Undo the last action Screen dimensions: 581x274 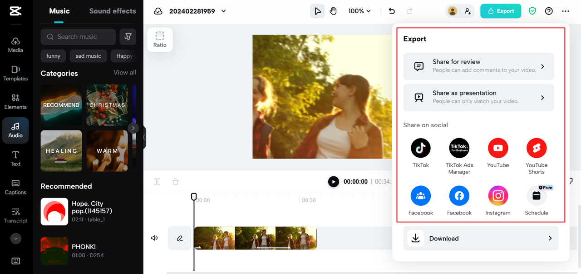point(392,11)
